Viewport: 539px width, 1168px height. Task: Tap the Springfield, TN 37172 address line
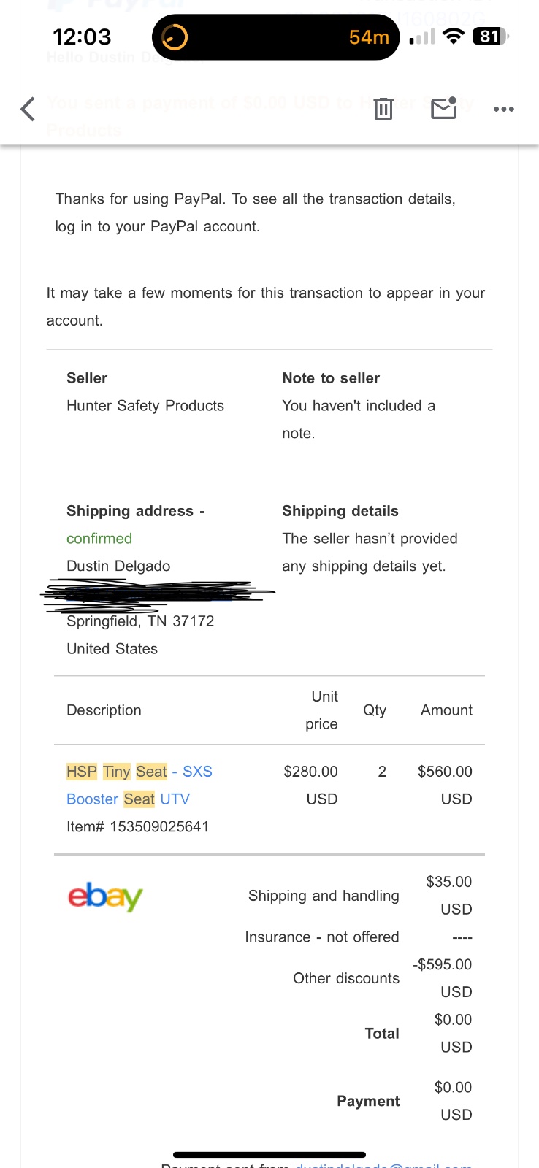[x=140, y=621]
